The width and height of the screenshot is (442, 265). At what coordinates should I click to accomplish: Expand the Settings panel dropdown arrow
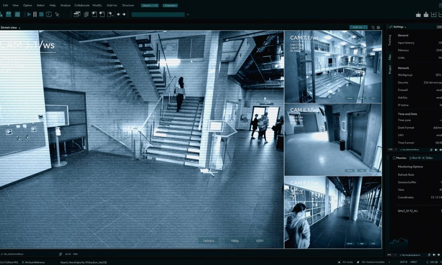click(x=405, y=27)
